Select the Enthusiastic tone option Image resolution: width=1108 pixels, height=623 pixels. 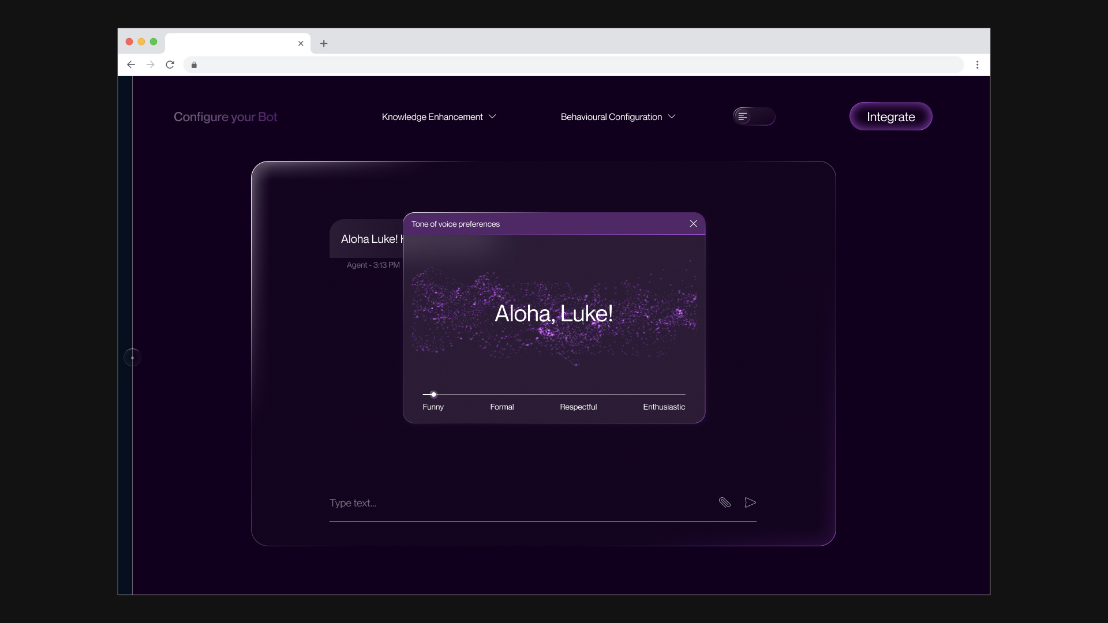click(664, 407)
